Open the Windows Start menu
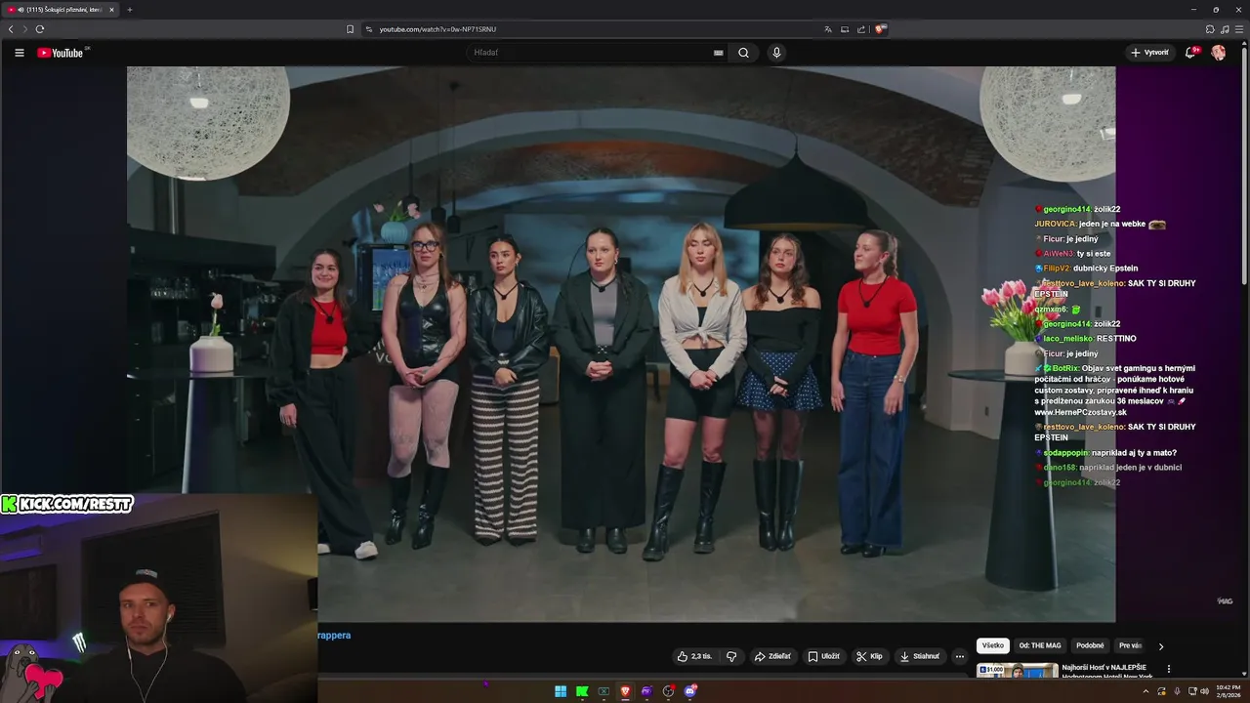 tap(561, 691)
